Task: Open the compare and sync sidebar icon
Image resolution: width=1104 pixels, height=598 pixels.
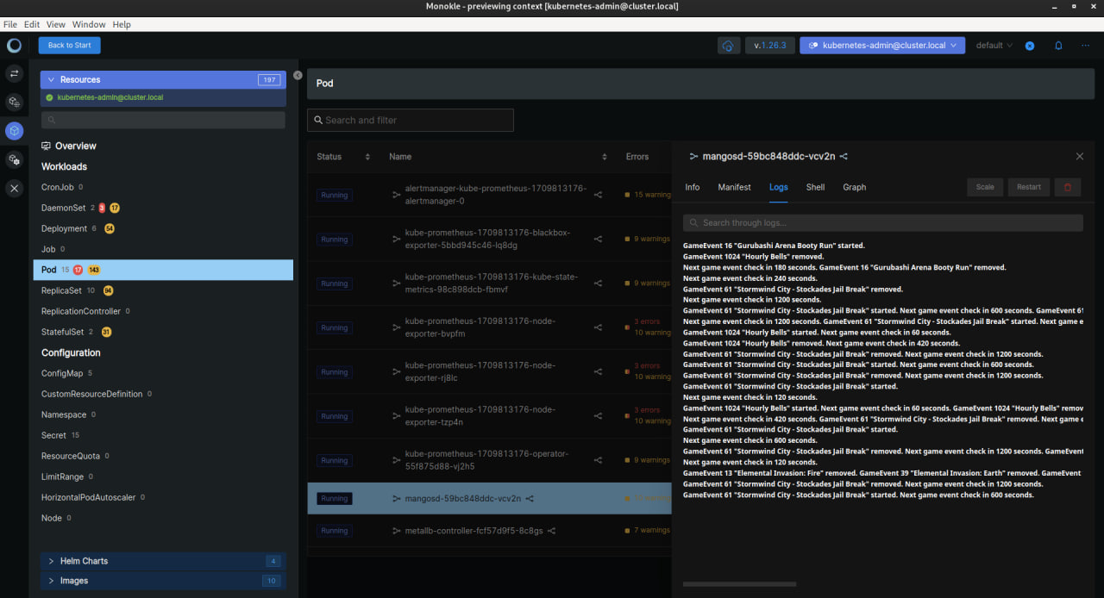Action: pyautogui.click(x=14, y=74)
